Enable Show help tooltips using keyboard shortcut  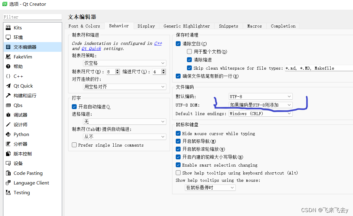(178, 173)
